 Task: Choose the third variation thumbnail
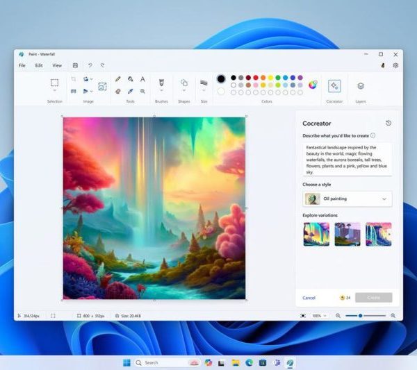[379, 234]
